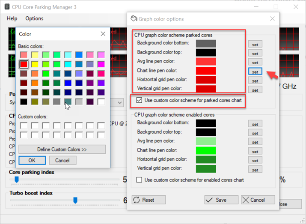Viewport: 306px width, 224px height.
Task: Set enabled cores Vertical grid pen color
Action: pyautogui.click(x=255, y=170)
